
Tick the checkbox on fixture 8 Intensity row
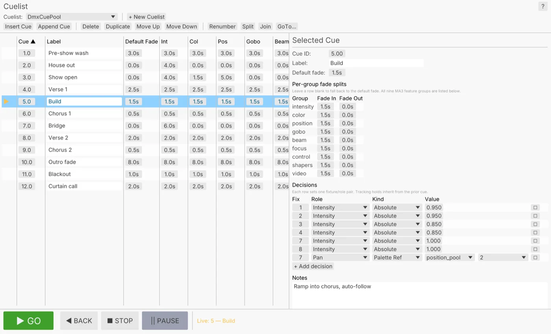(x=535, y=249)
